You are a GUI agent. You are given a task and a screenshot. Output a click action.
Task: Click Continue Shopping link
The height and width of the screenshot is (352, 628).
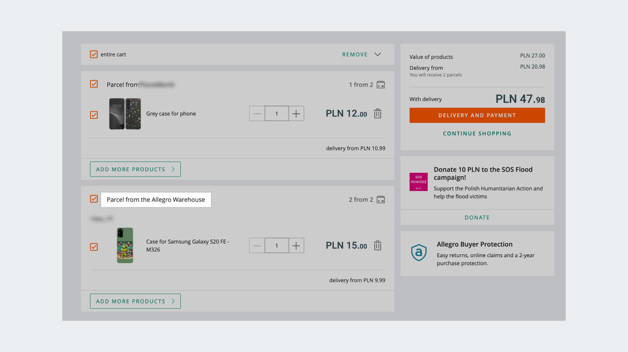(477, 134)
